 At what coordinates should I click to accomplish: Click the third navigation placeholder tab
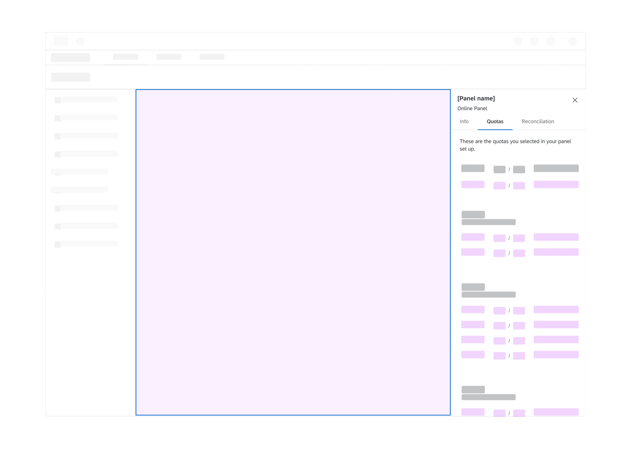pos(212,57)
